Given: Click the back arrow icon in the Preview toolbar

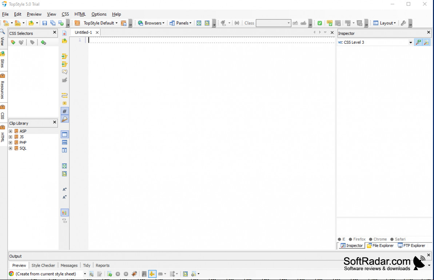Looking at the screenshot, I should pyautogui.click(x=118, y=274).
